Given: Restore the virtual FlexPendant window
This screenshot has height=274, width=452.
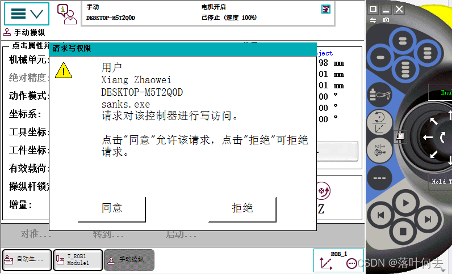Looking at the screenshot, I should [x=373, y=9].
